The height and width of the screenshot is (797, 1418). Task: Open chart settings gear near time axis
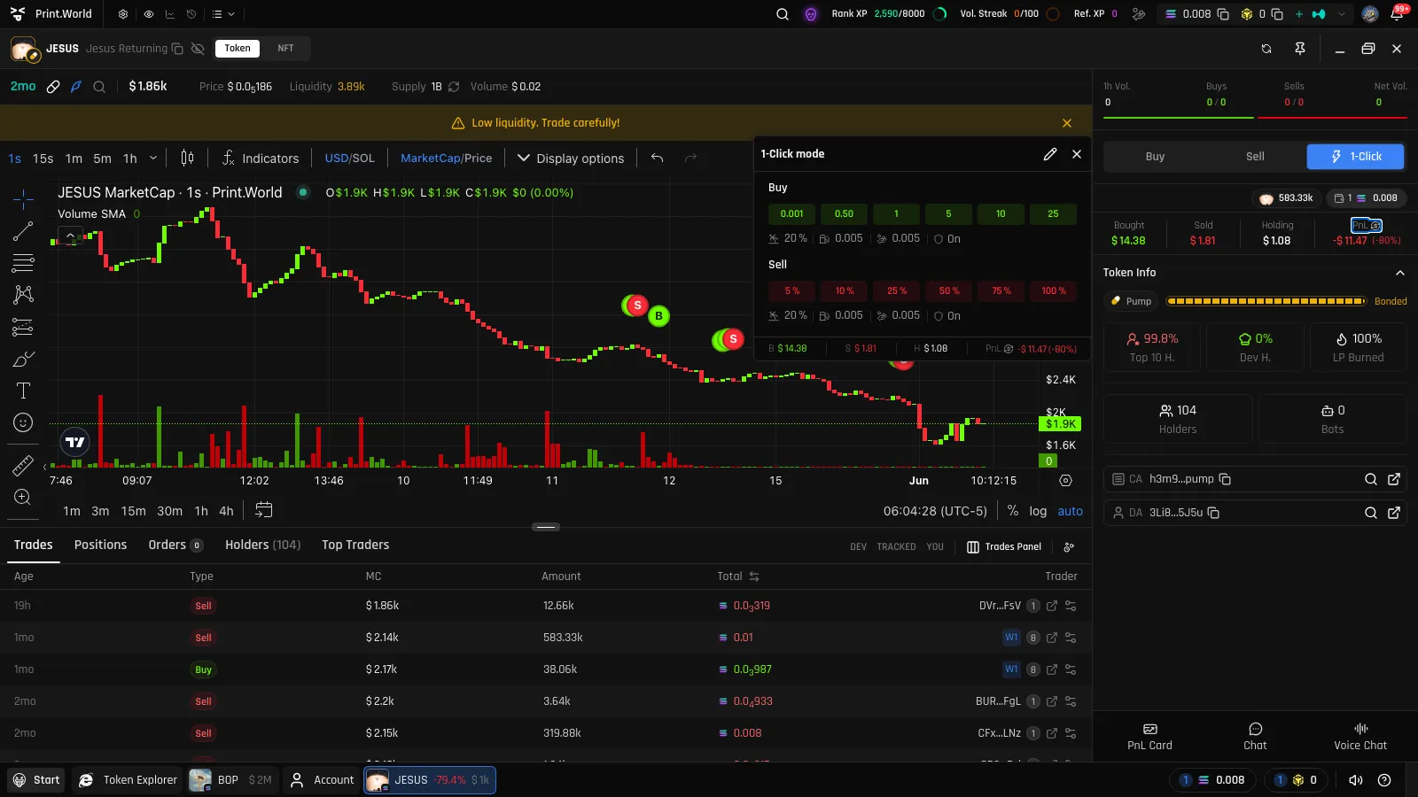tap(1066, 481)
